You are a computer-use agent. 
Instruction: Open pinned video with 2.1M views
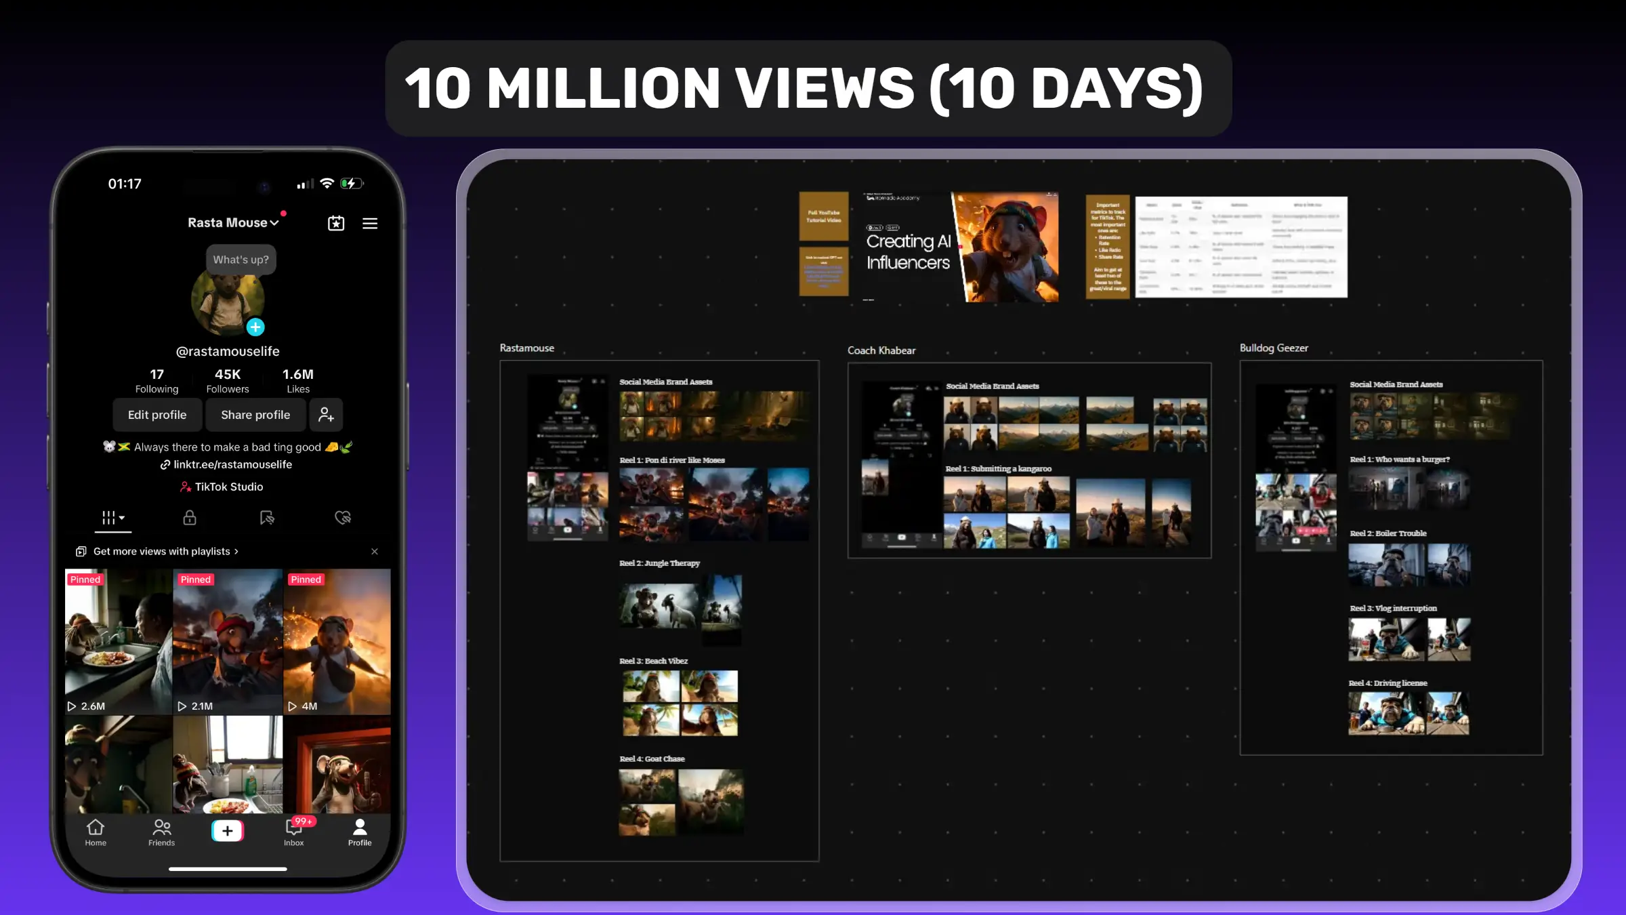click(228, 641)
